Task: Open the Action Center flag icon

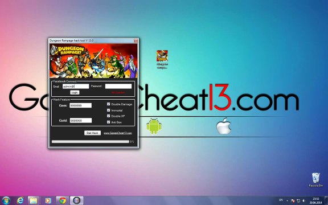Action: (293, 201)
